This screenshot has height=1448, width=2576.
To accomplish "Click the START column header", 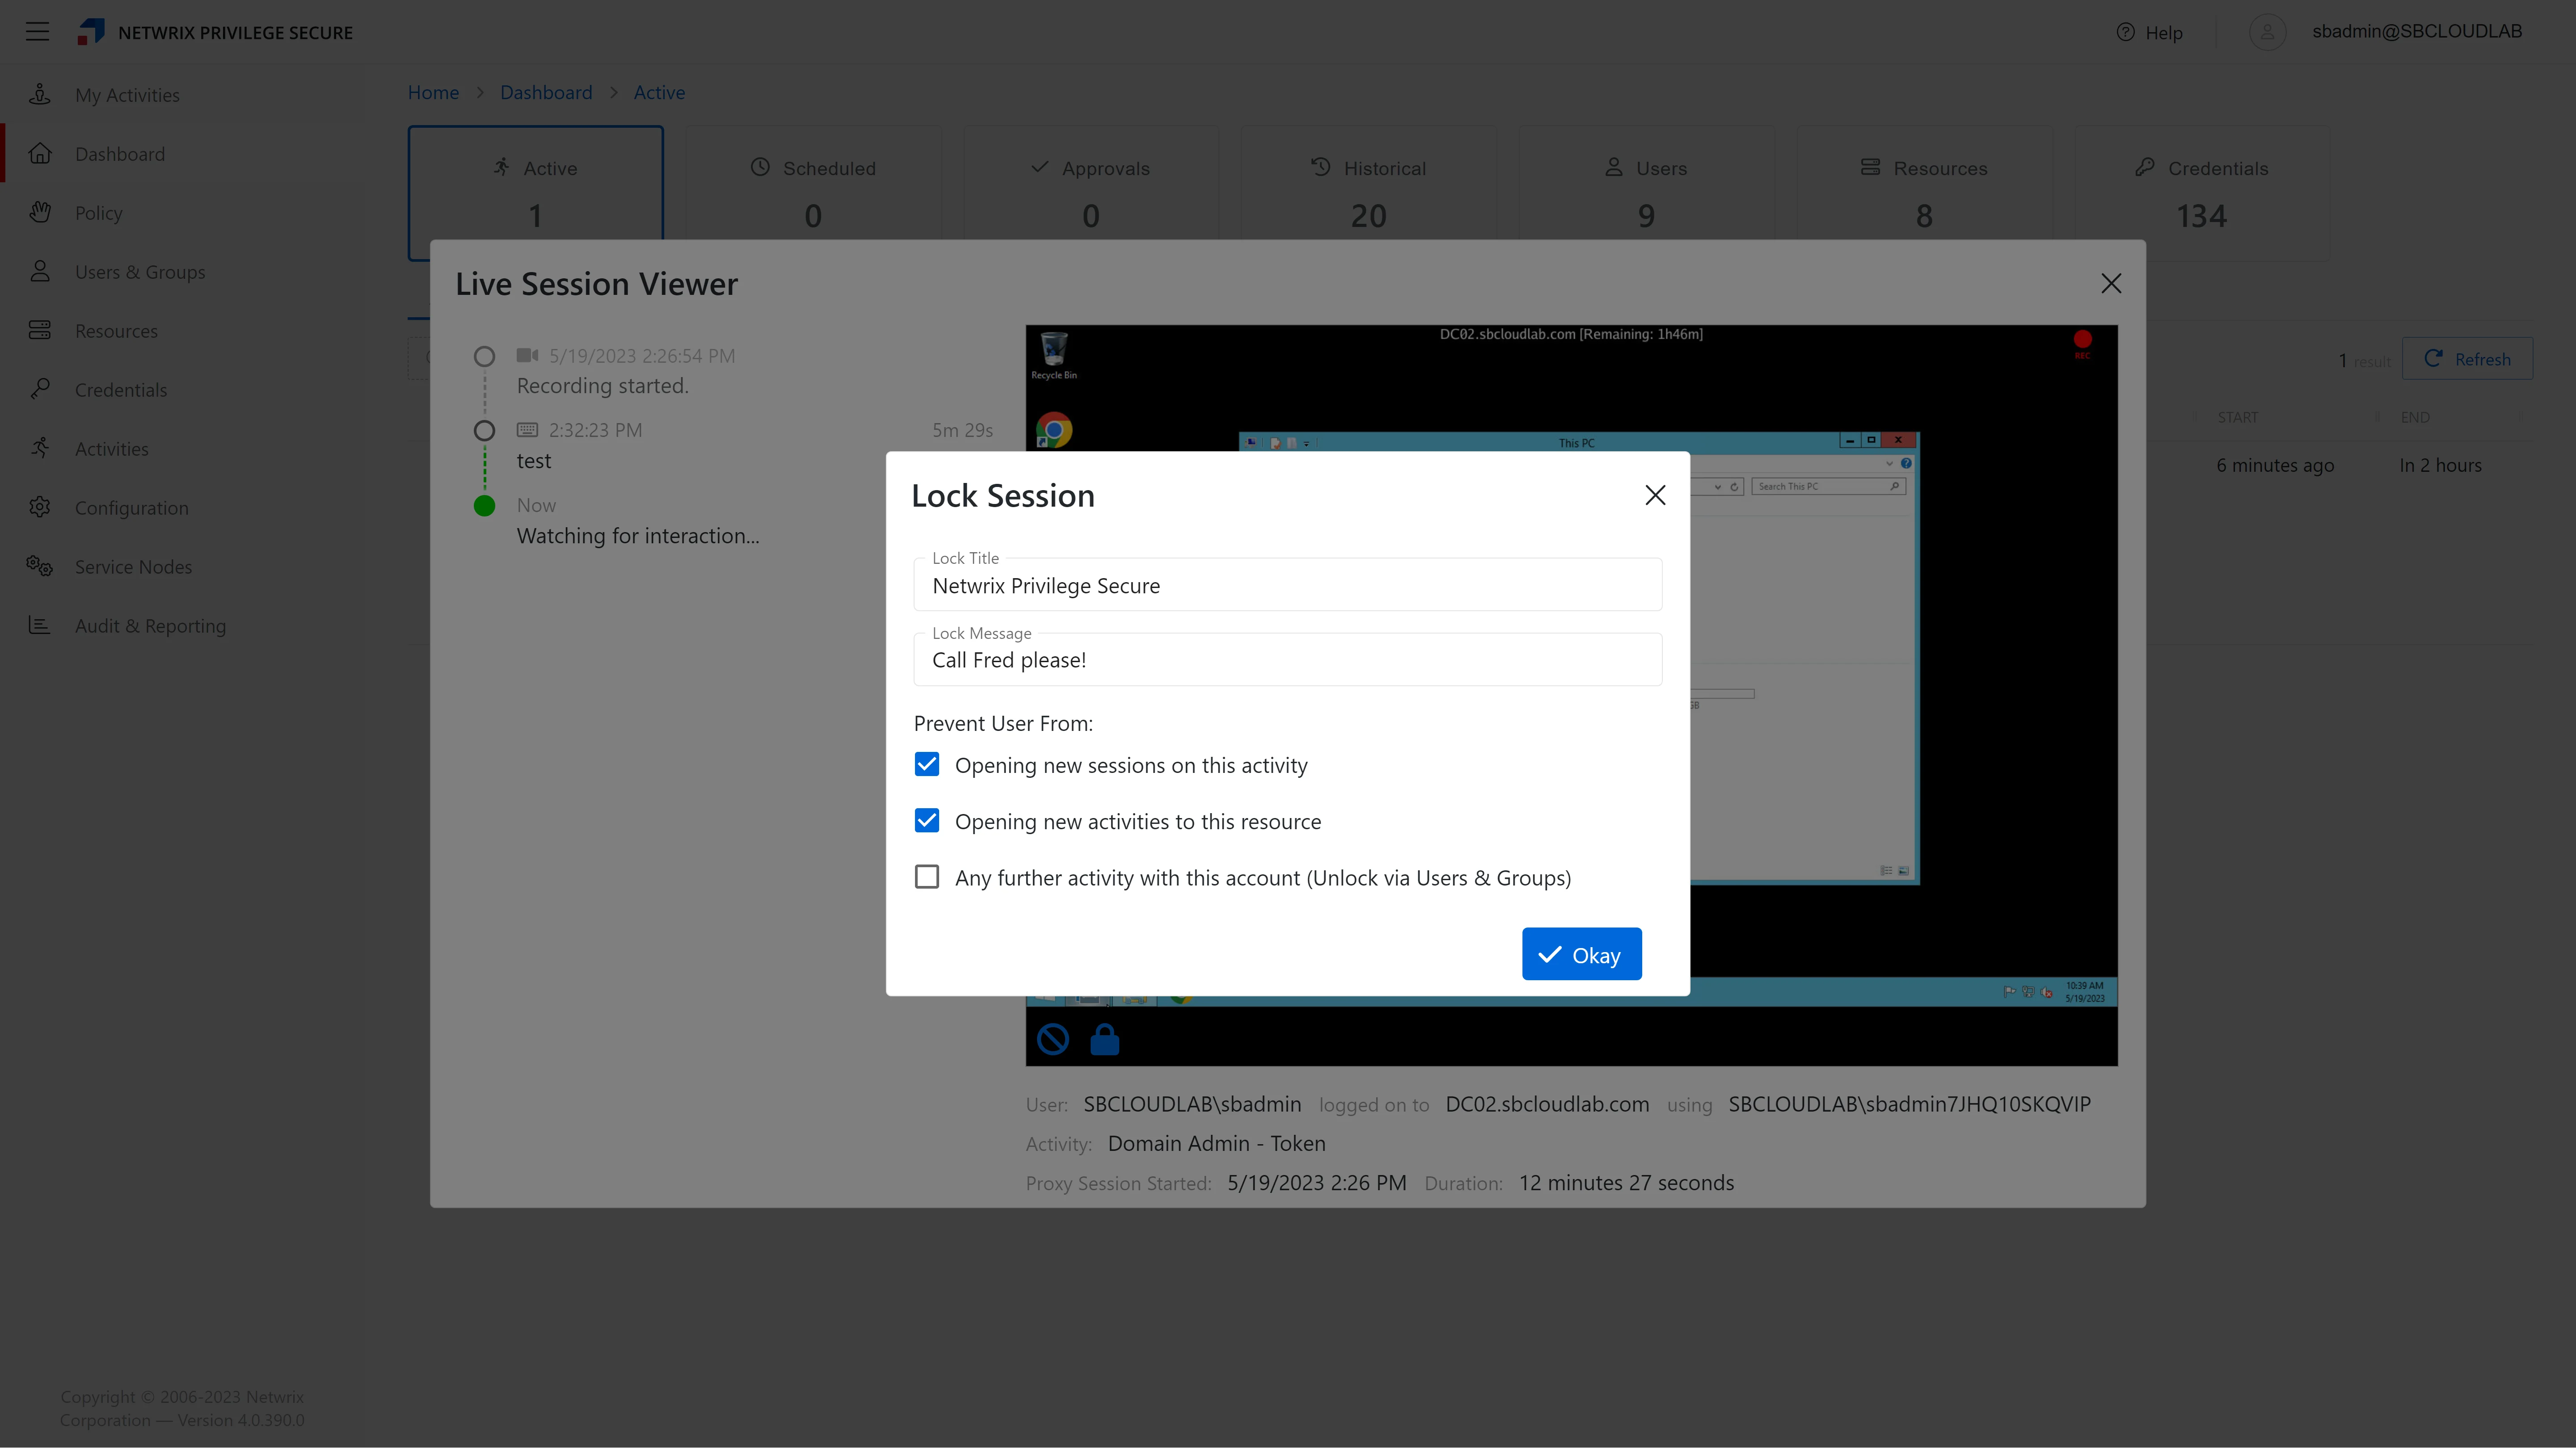I will click(x=2237, y=418).
